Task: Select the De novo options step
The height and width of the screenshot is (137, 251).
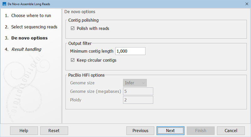Action: pos(29,38)
